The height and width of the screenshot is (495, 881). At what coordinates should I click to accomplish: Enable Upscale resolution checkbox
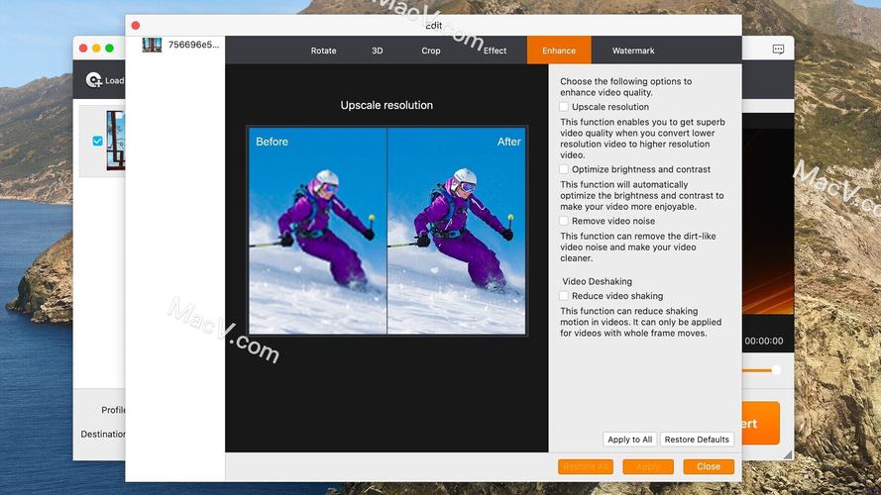click(x=564, y=107)
